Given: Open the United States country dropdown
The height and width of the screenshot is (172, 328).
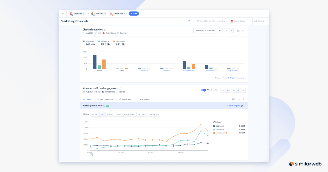Looking at the screenshot, I should tap(241, 21).
